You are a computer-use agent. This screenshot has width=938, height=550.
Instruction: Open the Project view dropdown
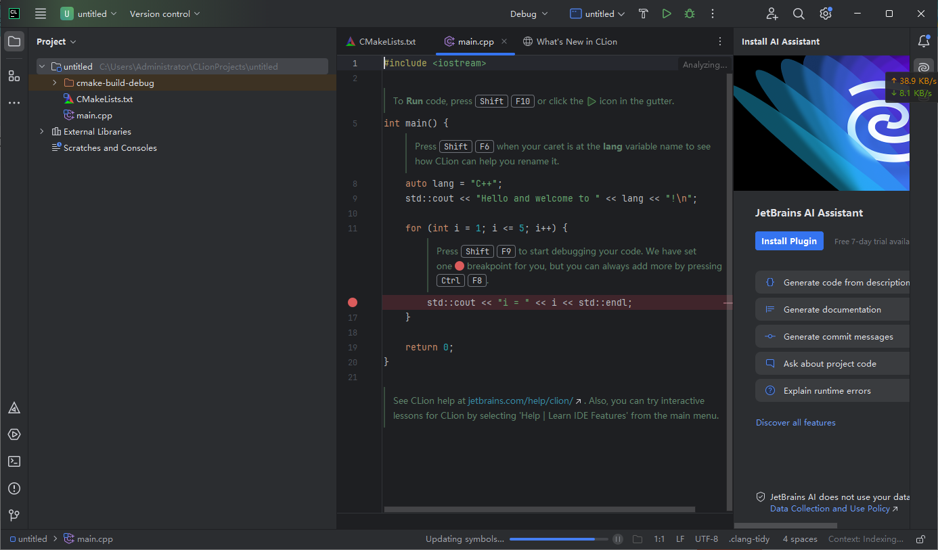[56, 41]
